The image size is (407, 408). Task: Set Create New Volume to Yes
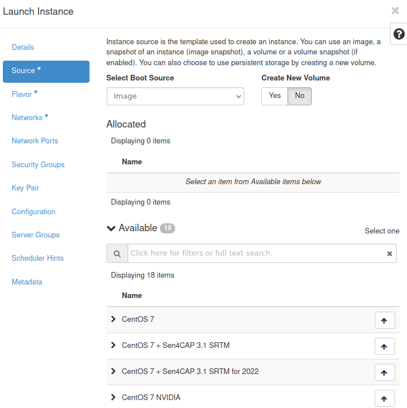click(275, 96)
